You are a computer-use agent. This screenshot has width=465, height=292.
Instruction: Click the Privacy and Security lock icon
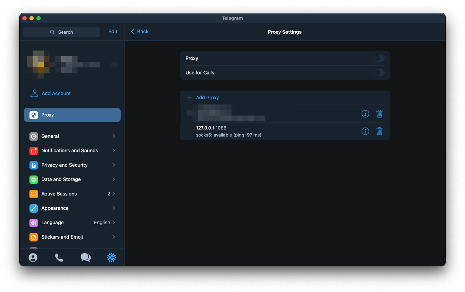point(34,165)
